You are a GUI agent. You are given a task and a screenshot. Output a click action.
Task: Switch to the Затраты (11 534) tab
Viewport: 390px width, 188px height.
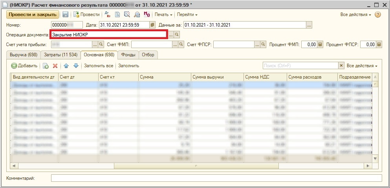(x=60, y=55)
